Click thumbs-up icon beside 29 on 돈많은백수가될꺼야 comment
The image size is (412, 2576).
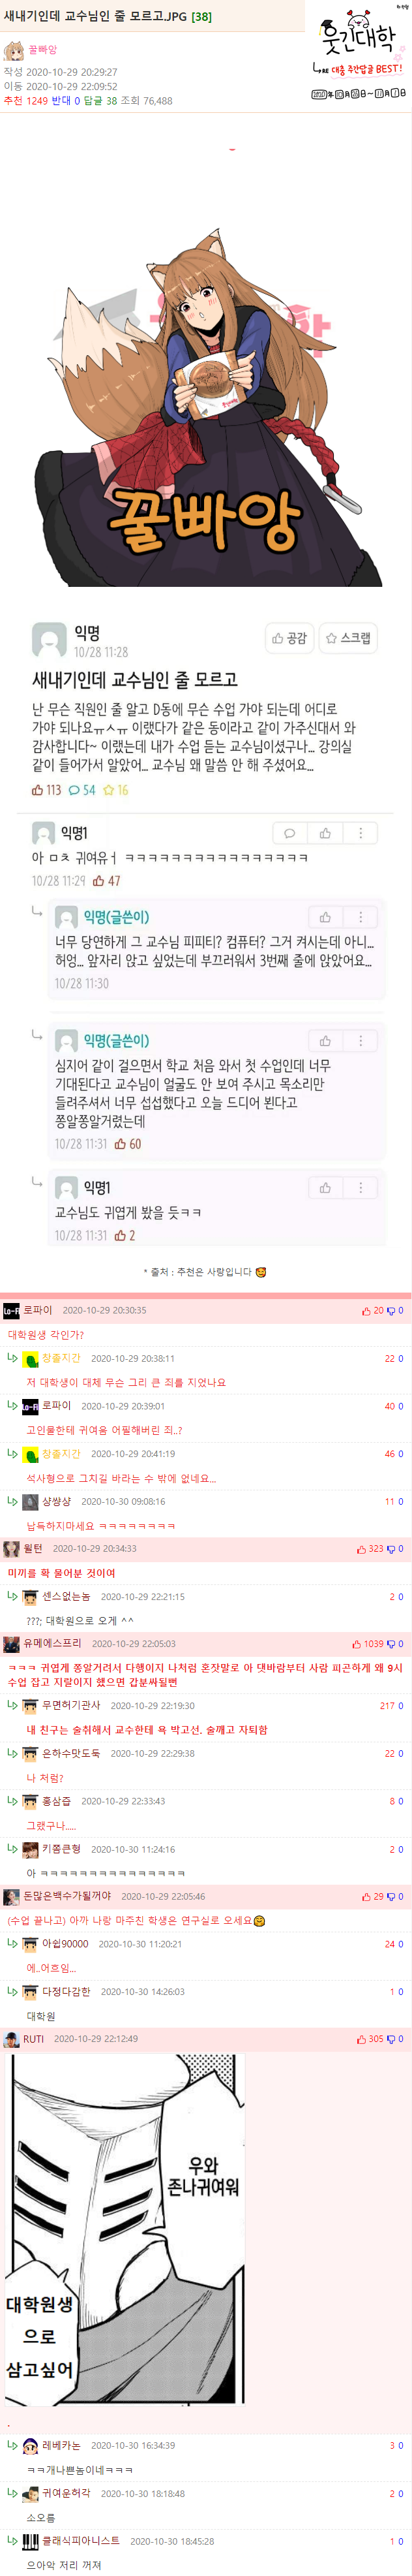tap(366, 1896)
